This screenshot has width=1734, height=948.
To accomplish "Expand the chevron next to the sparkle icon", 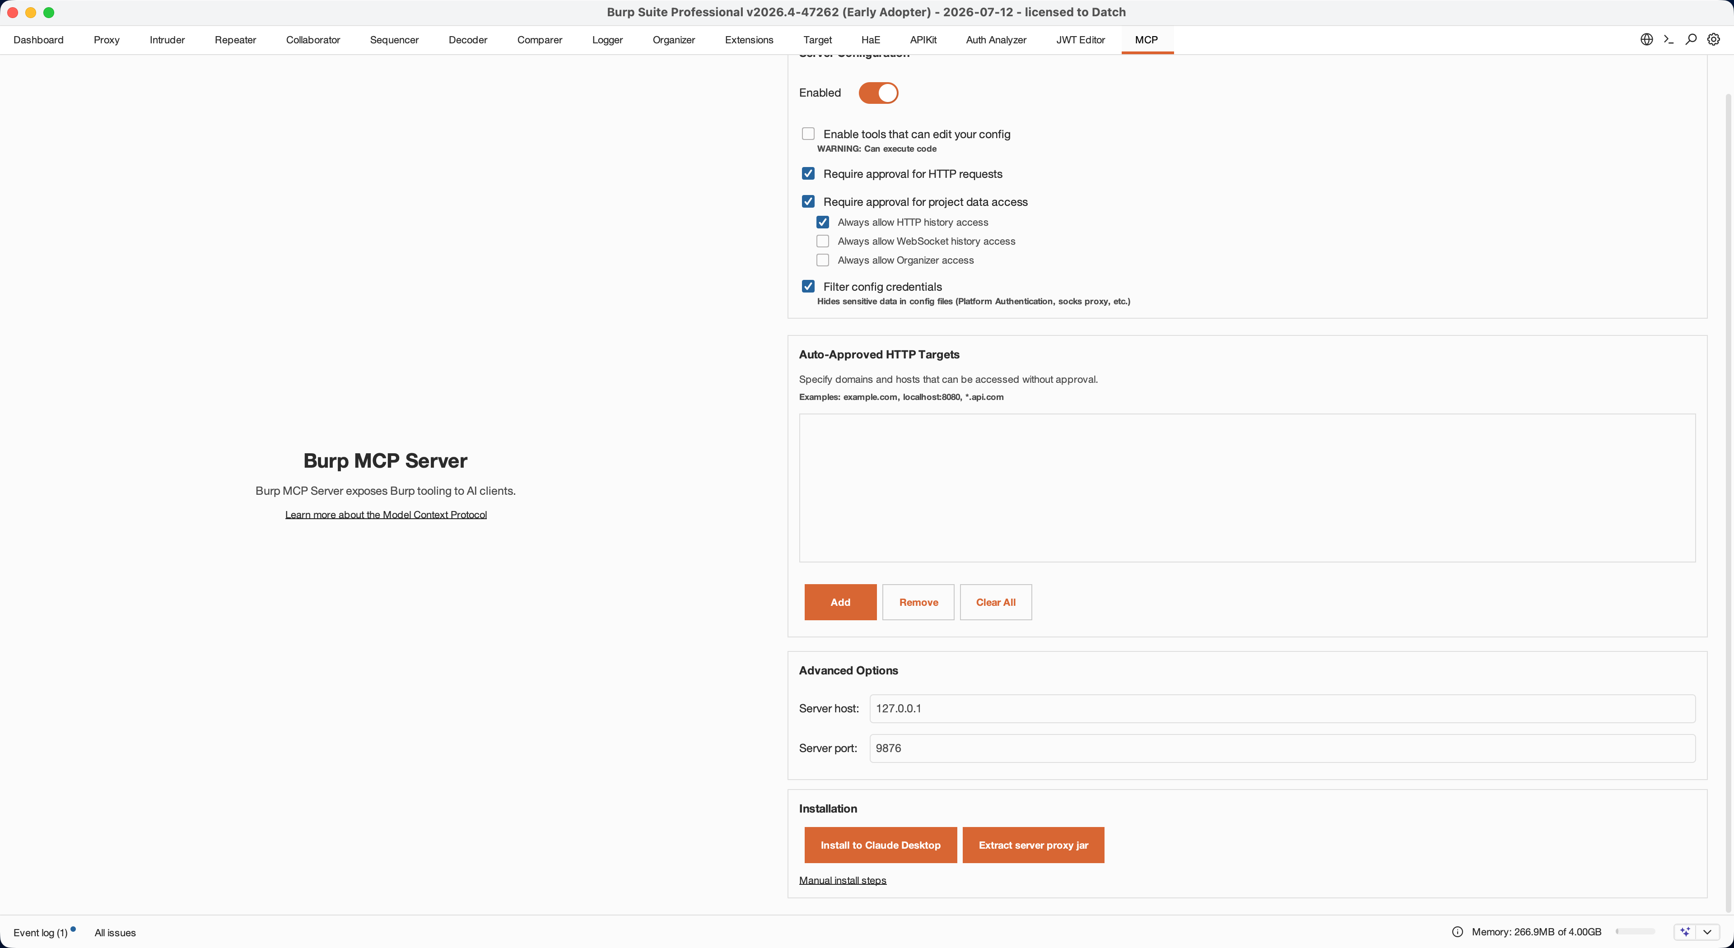I will point(1708,932).
